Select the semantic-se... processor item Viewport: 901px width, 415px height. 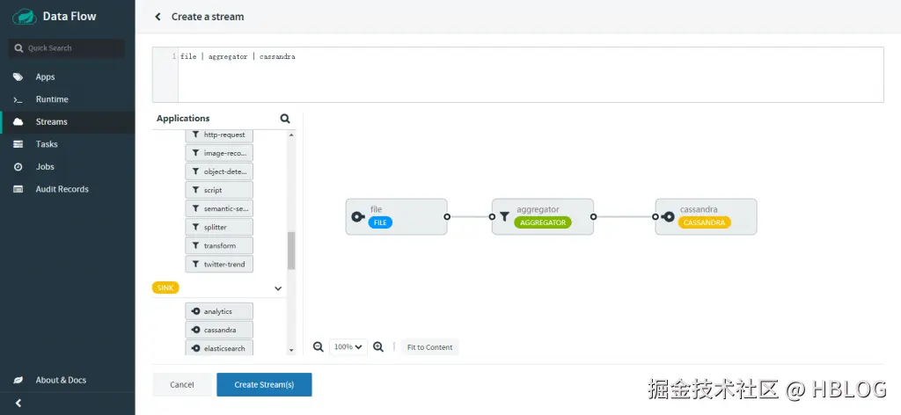(x=219, y=208)
